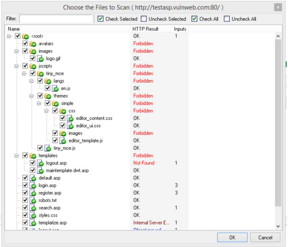This screenshot has height=247, width=288.
Task: Collapse the css folder node
Action: (x=46, y=111)
